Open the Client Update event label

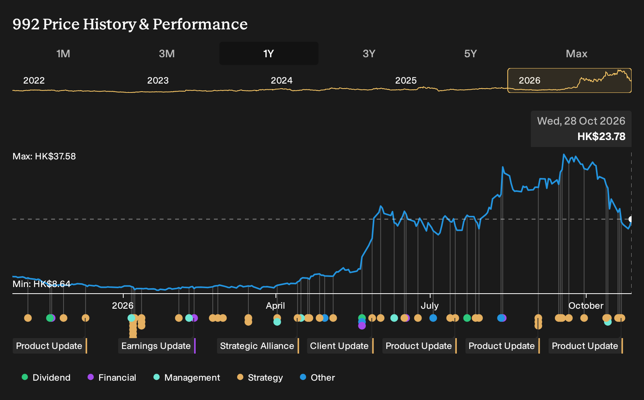340,346
